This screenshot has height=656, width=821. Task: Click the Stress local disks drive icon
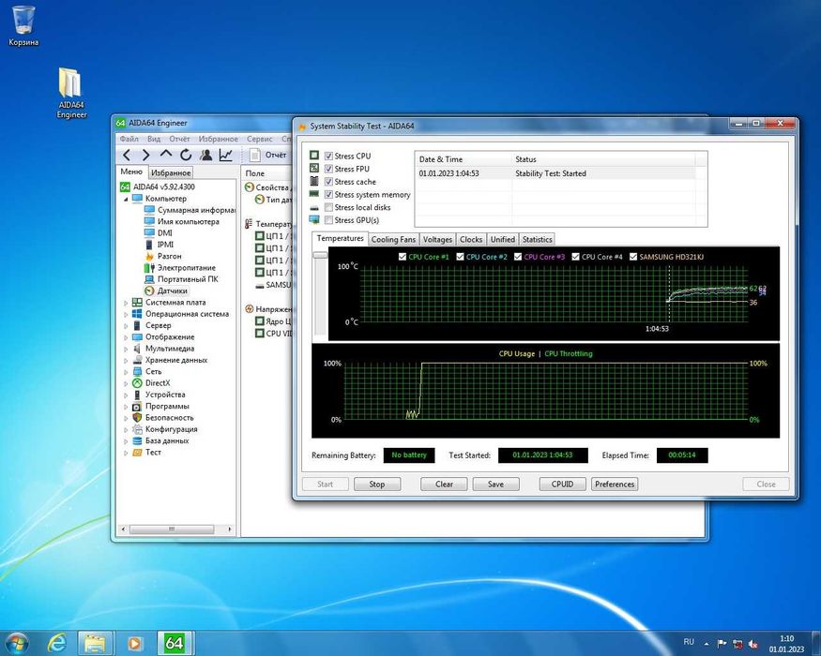coord(314,208)
